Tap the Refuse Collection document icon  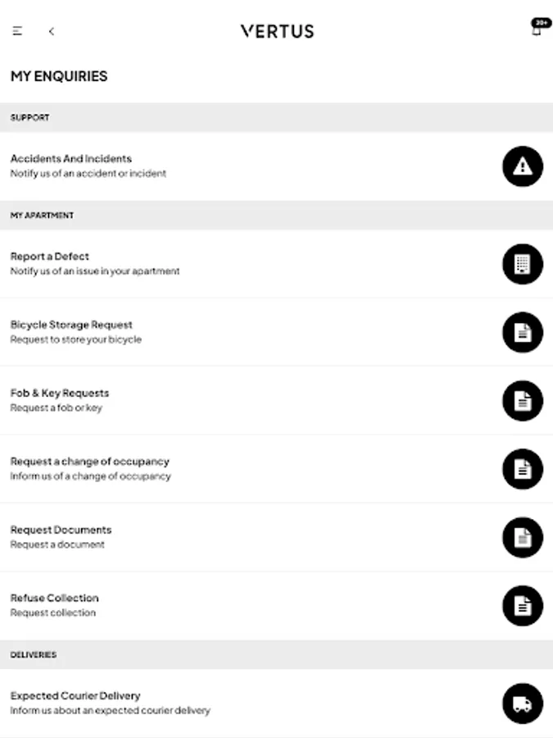[522, 606]
